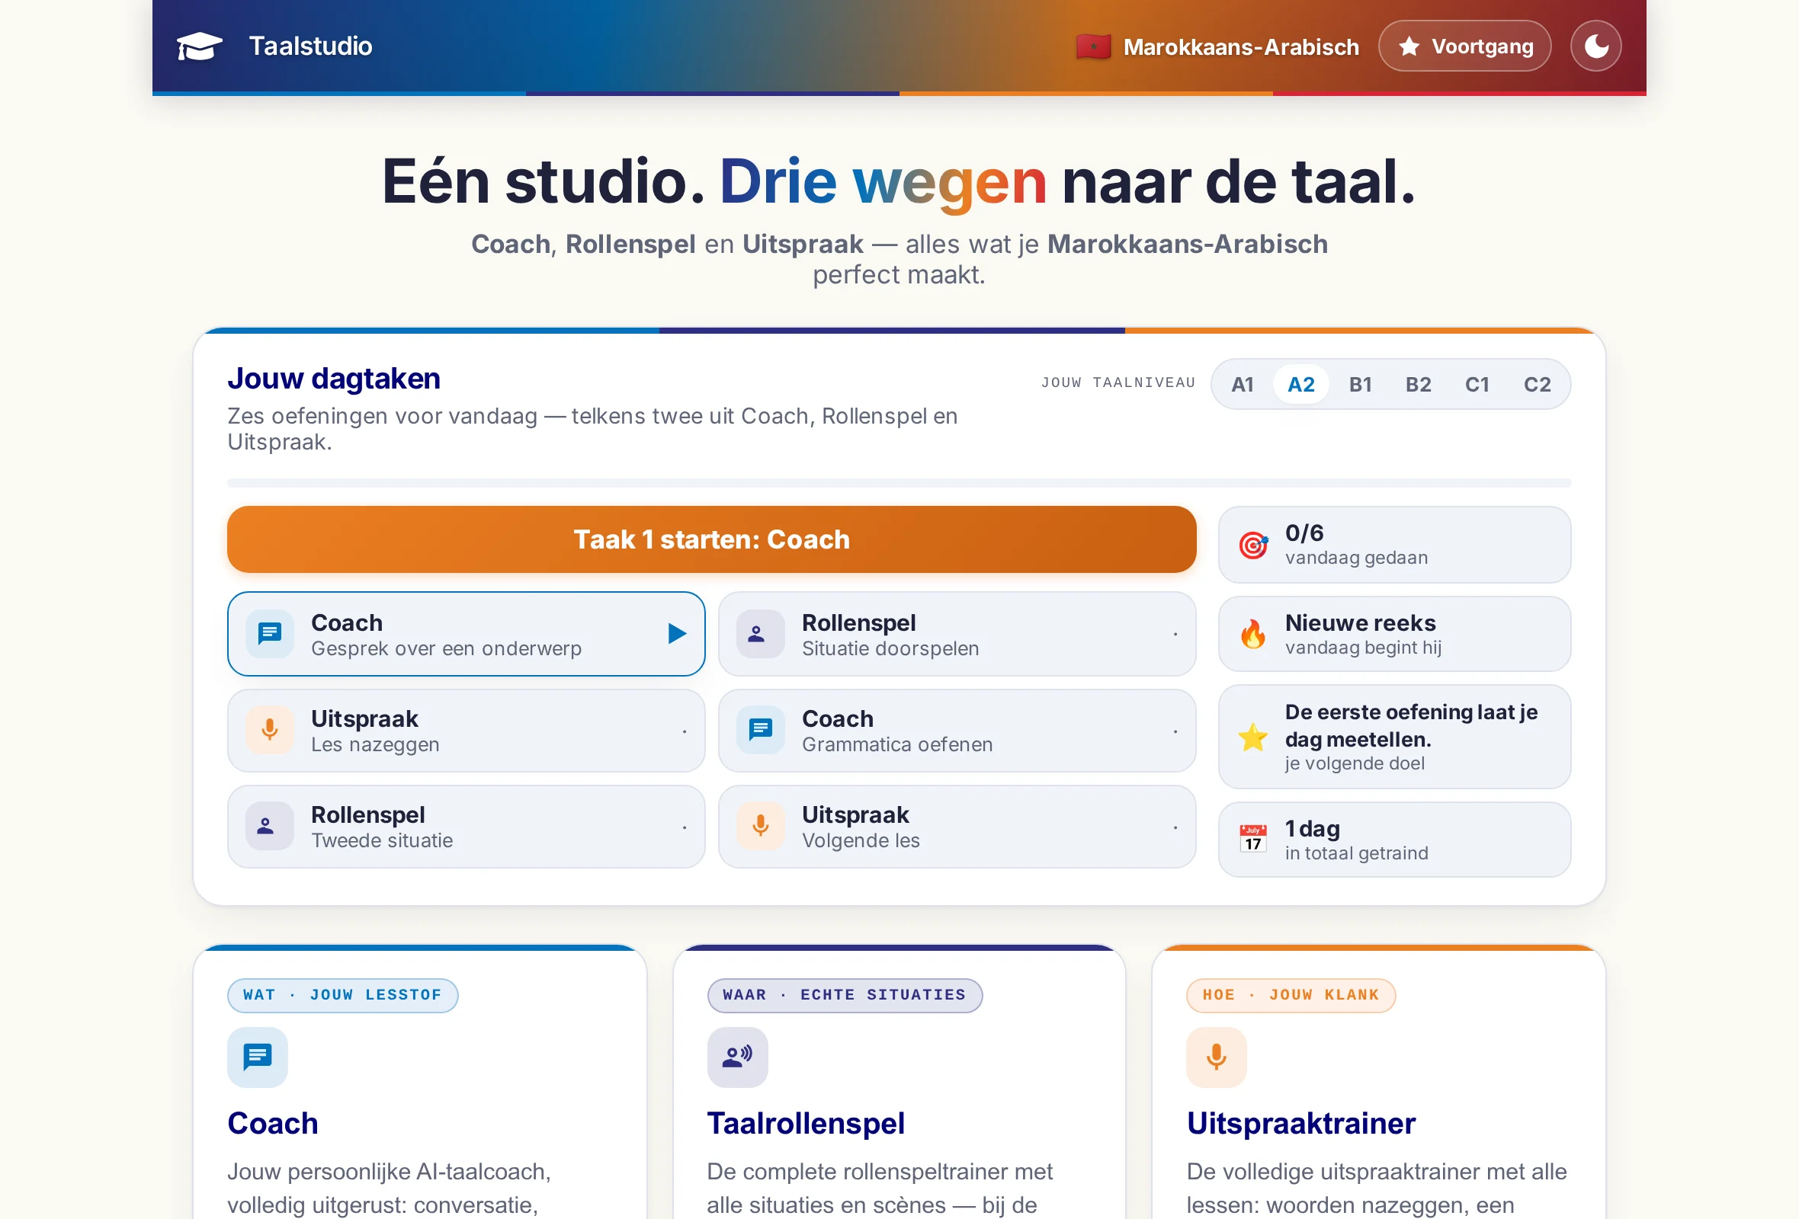
Task: Click the calendar icon next to 1 dag
Action: coord(1252,840)
